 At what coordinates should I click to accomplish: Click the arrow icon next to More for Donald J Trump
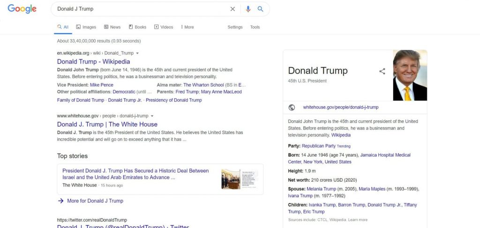pos(60,201)
